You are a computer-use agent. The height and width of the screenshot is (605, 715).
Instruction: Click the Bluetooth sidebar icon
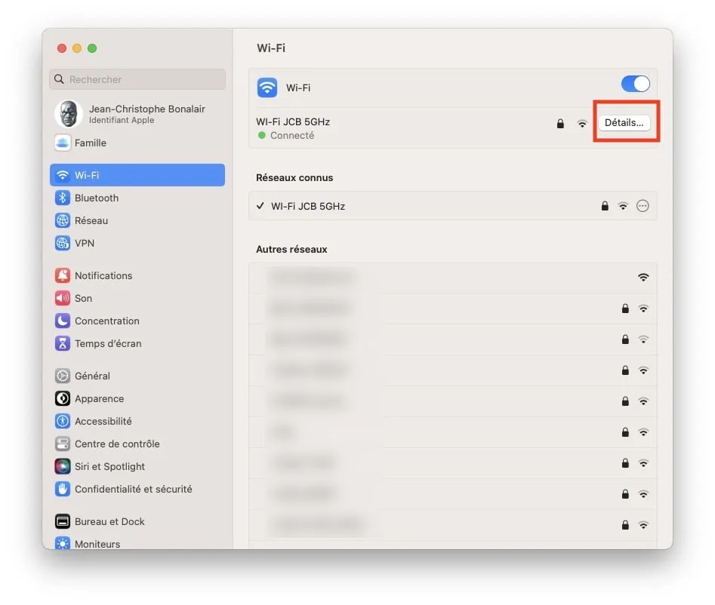click(63, 198)
